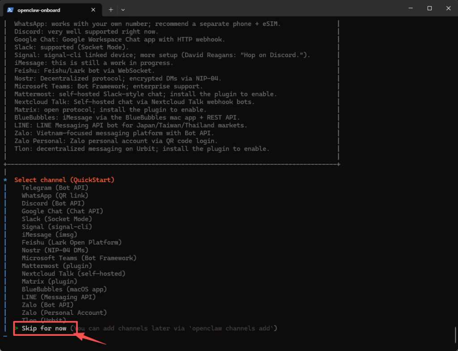Viewport: 458px width, 351px height.
Task: Click the Zalo Vietnam-focused description line
Action: [x=114, y=133]
